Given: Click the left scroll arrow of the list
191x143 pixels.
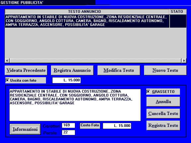Looking at the screenshot, I should [x=7, y=61].
